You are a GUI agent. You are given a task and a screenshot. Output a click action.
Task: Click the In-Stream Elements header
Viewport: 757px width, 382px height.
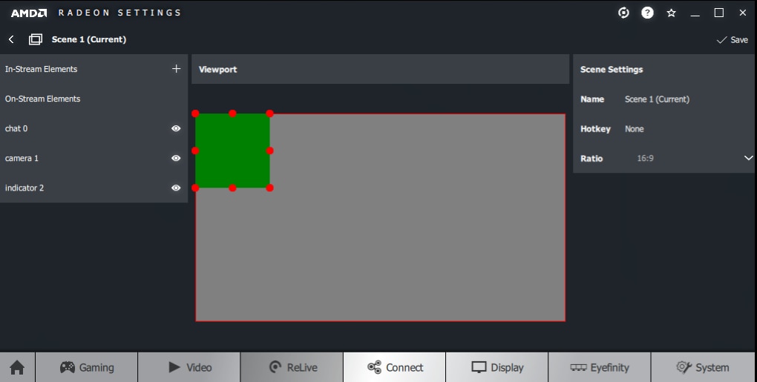pos(41,69)
